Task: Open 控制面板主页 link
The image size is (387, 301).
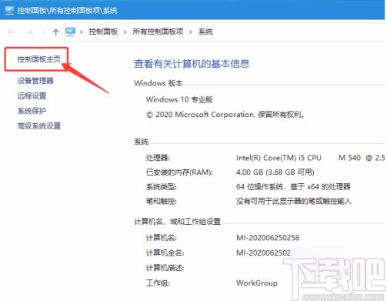Action: [39, 59]
